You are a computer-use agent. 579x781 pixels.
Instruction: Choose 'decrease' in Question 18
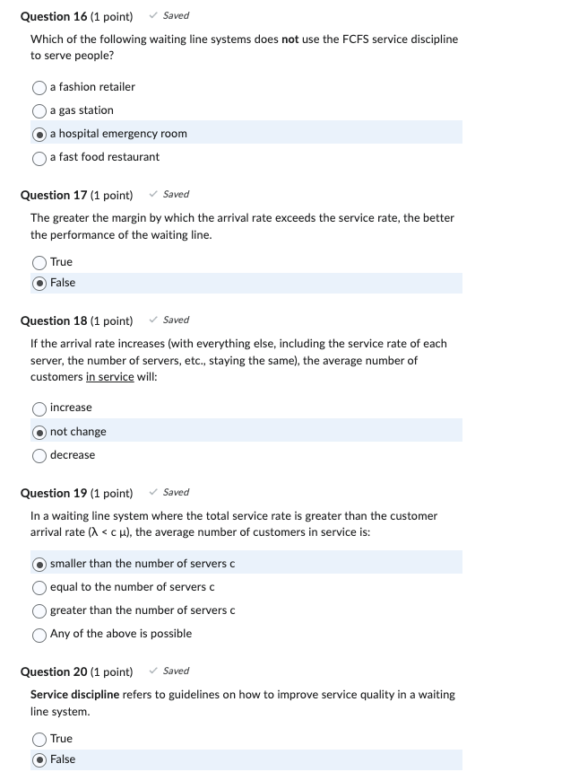click(x=39, y=454)
